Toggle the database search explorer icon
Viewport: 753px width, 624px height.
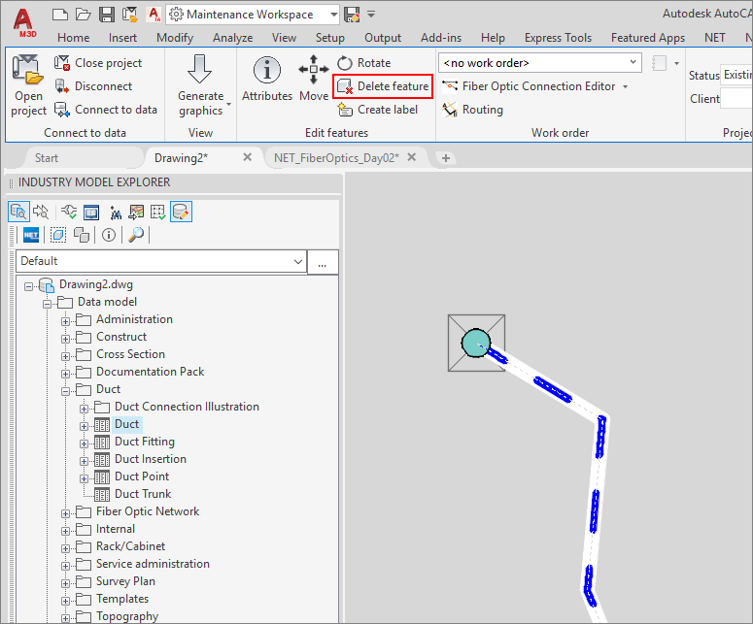[18, 212]
